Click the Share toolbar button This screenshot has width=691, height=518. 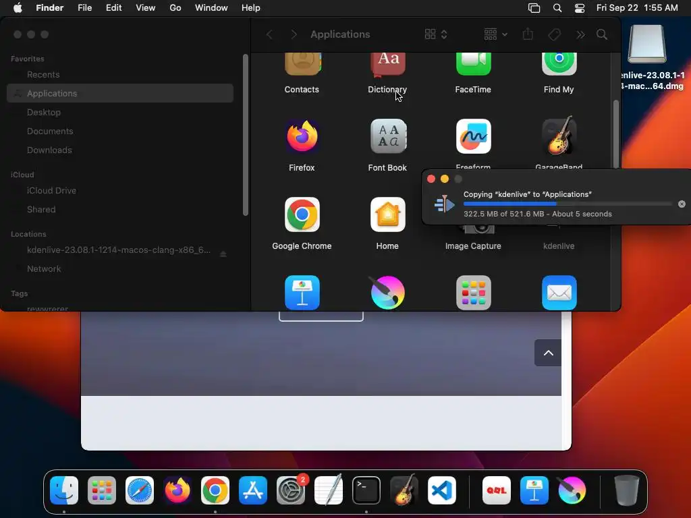528,34
